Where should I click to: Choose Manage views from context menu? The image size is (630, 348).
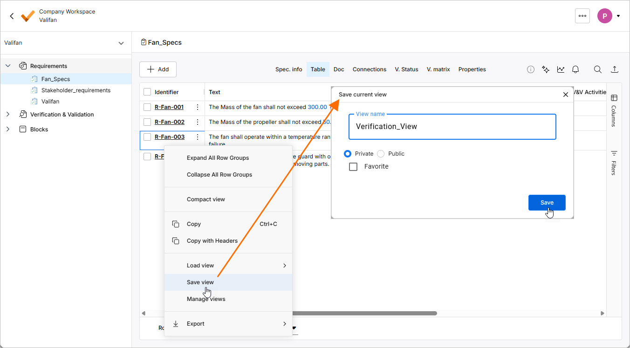206,299
